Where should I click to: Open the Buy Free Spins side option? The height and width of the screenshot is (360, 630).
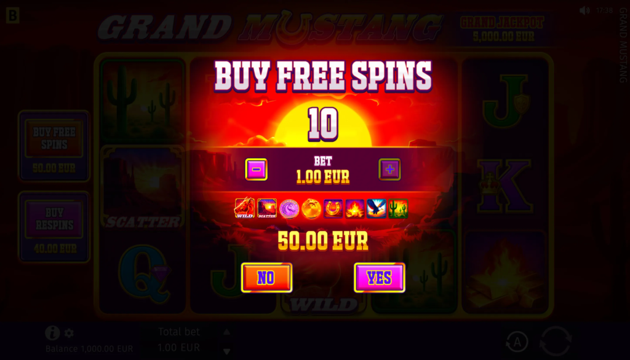[x=54, y=146]
